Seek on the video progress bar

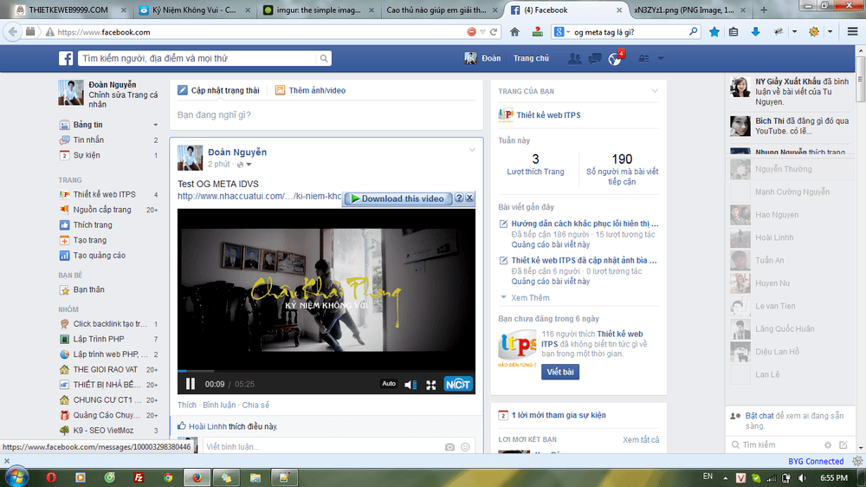point(326,371)
